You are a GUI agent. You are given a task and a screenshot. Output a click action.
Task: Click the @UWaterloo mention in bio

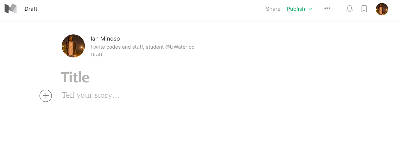pos(180,47)
